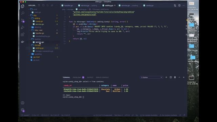The width and height of the screenshot is (217, 122).
Task: Select the OUTPUT panel tab
Action: tap(90, 77)
